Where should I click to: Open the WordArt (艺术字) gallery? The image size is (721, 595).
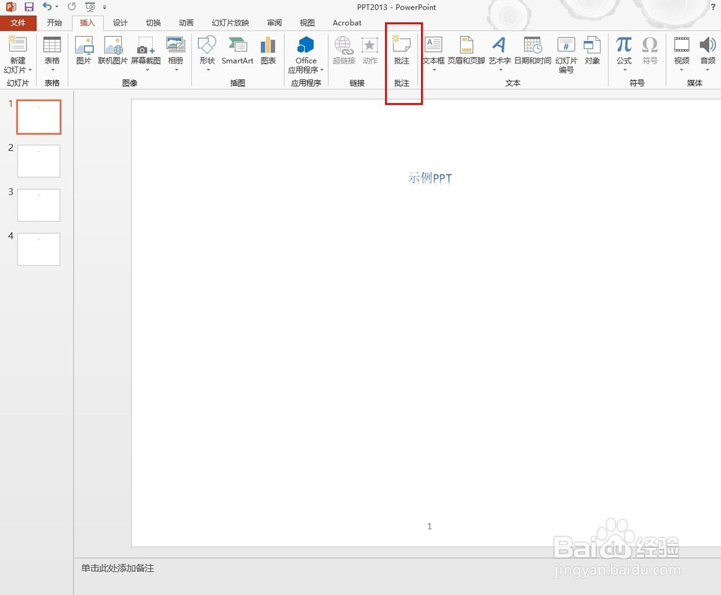point(500,45)
